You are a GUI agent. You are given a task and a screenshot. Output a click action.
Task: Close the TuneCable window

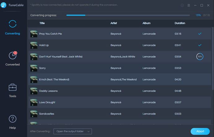(208, 5)
